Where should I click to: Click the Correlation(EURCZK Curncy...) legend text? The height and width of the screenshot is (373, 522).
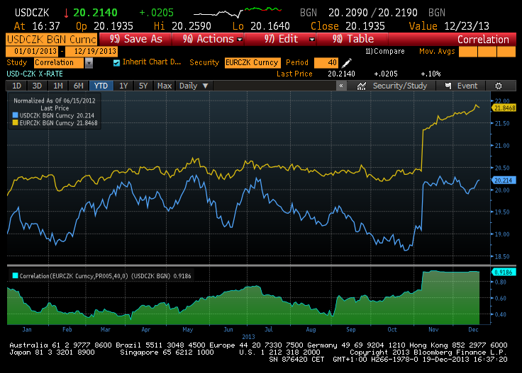tap(105, 276)
